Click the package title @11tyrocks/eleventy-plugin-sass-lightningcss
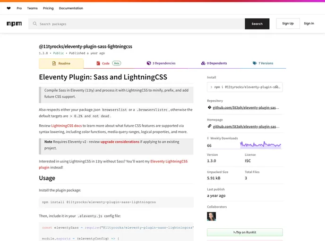This screenshot has height=241, width=325. tap(86, 47)
